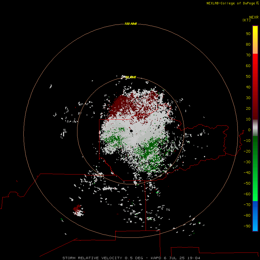Click the yellow top segment of the colorbar
The image size is (260, 260).
255,40
